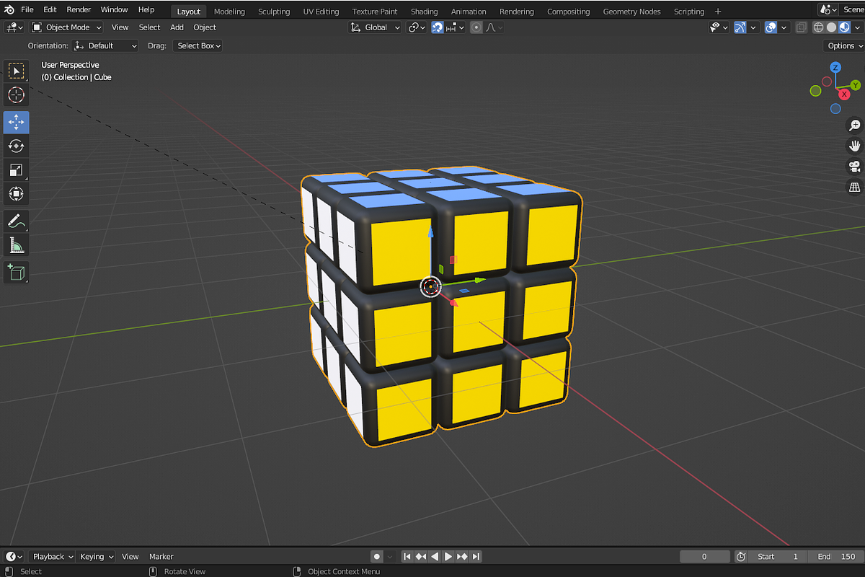Select the Transform tool

(x=16, y=193)
